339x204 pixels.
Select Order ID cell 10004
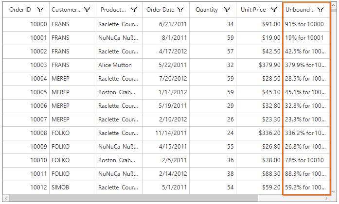click(26, 79)
